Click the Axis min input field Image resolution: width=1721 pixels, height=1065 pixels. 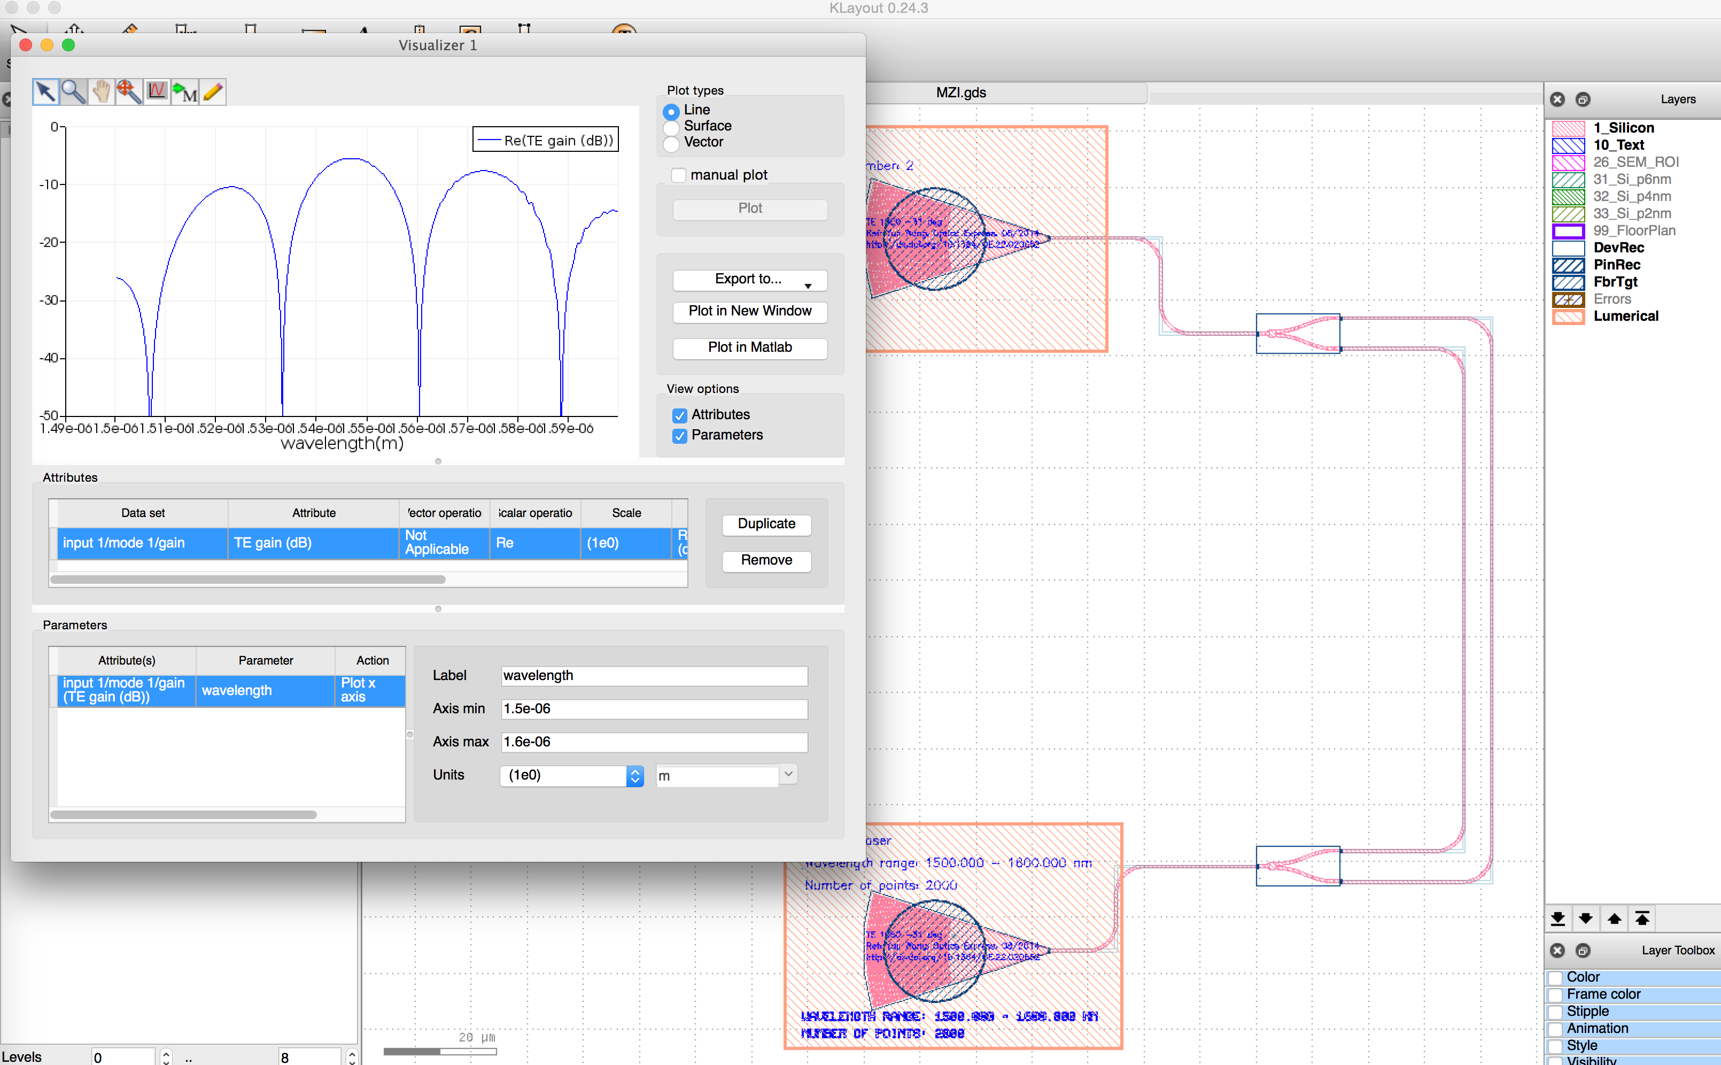tap(654, 708)
